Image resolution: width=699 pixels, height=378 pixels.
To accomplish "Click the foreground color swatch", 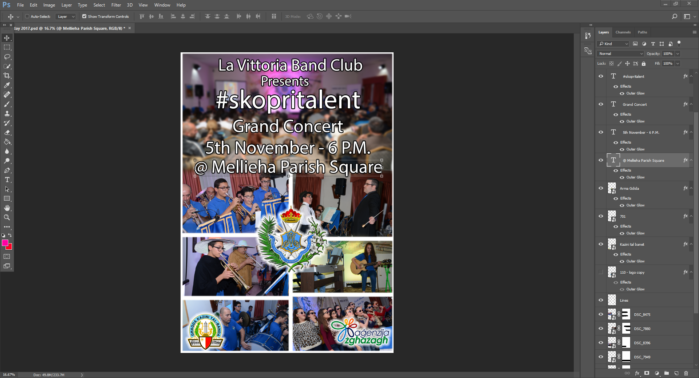I will click(5, 243).
